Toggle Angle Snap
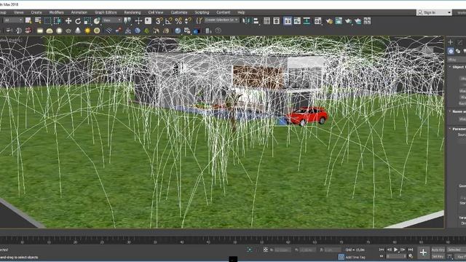 [x=169, y=21]
